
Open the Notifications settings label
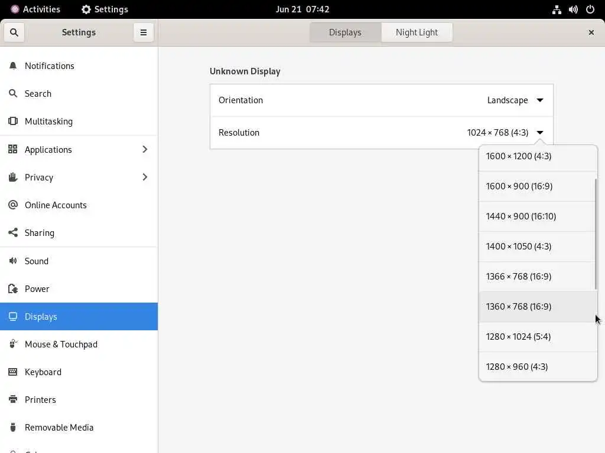coord(50,66)
